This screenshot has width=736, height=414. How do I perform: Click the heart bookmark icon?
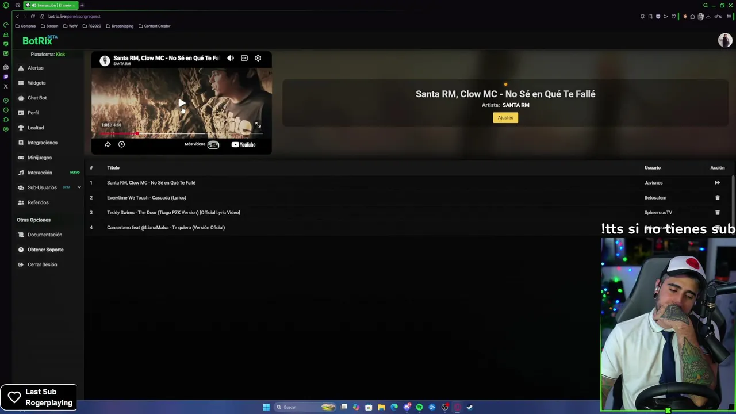(674, 17)
